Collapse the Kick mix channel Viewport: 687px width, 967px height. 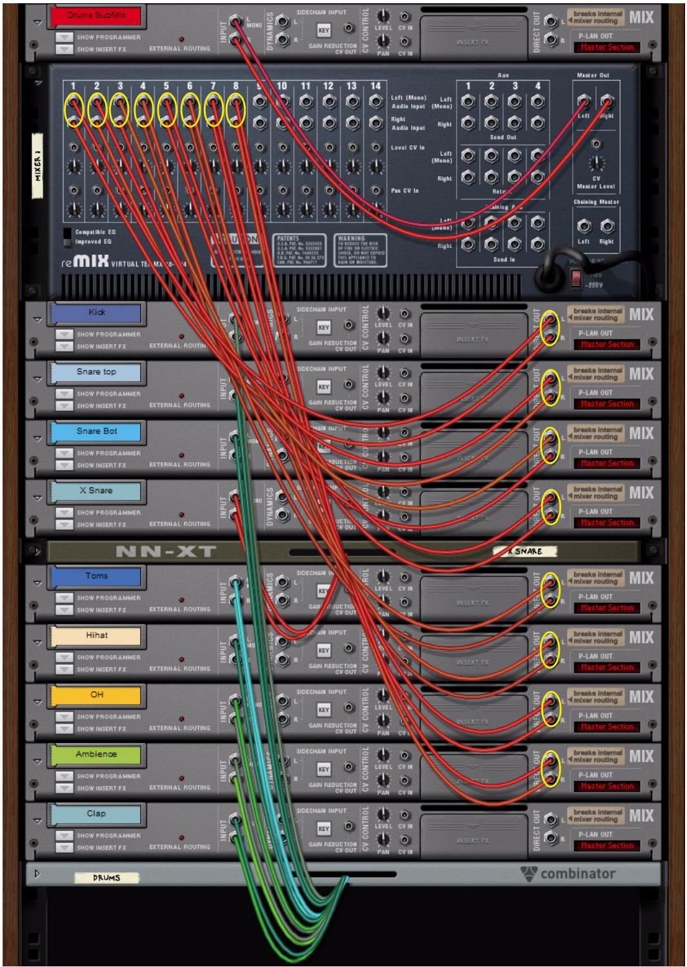tap(37, 320)
